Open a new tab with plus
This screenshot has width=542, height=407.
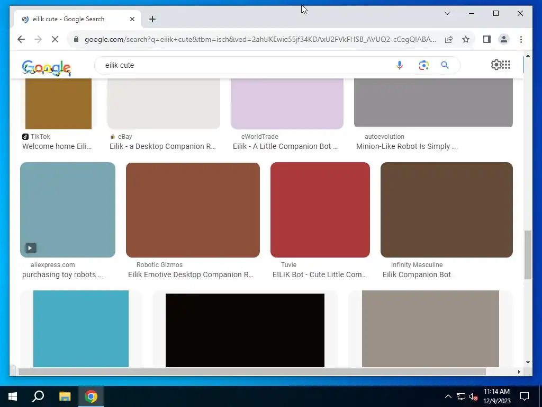pyautogui.click(x=152, y=19)
